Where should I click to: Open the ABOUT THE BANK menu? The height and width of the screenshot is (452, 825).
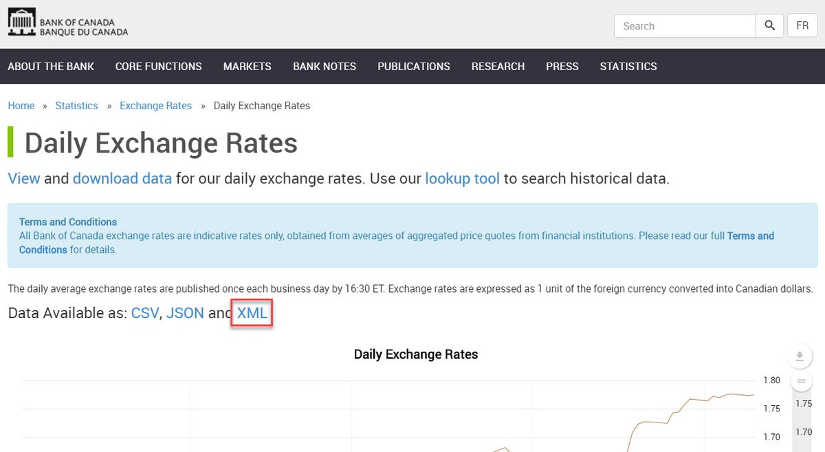point(50,66)
